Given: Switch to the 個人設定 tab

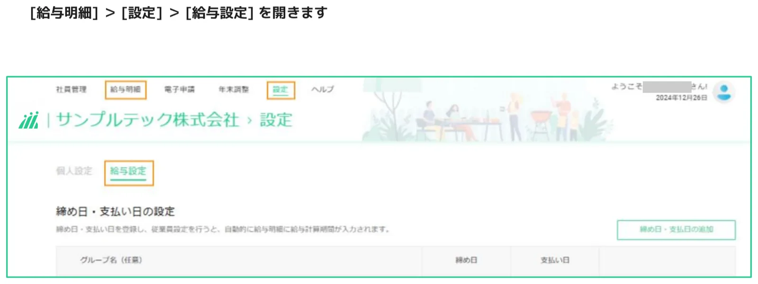Looking at the screenshot, I should [74, 171].
